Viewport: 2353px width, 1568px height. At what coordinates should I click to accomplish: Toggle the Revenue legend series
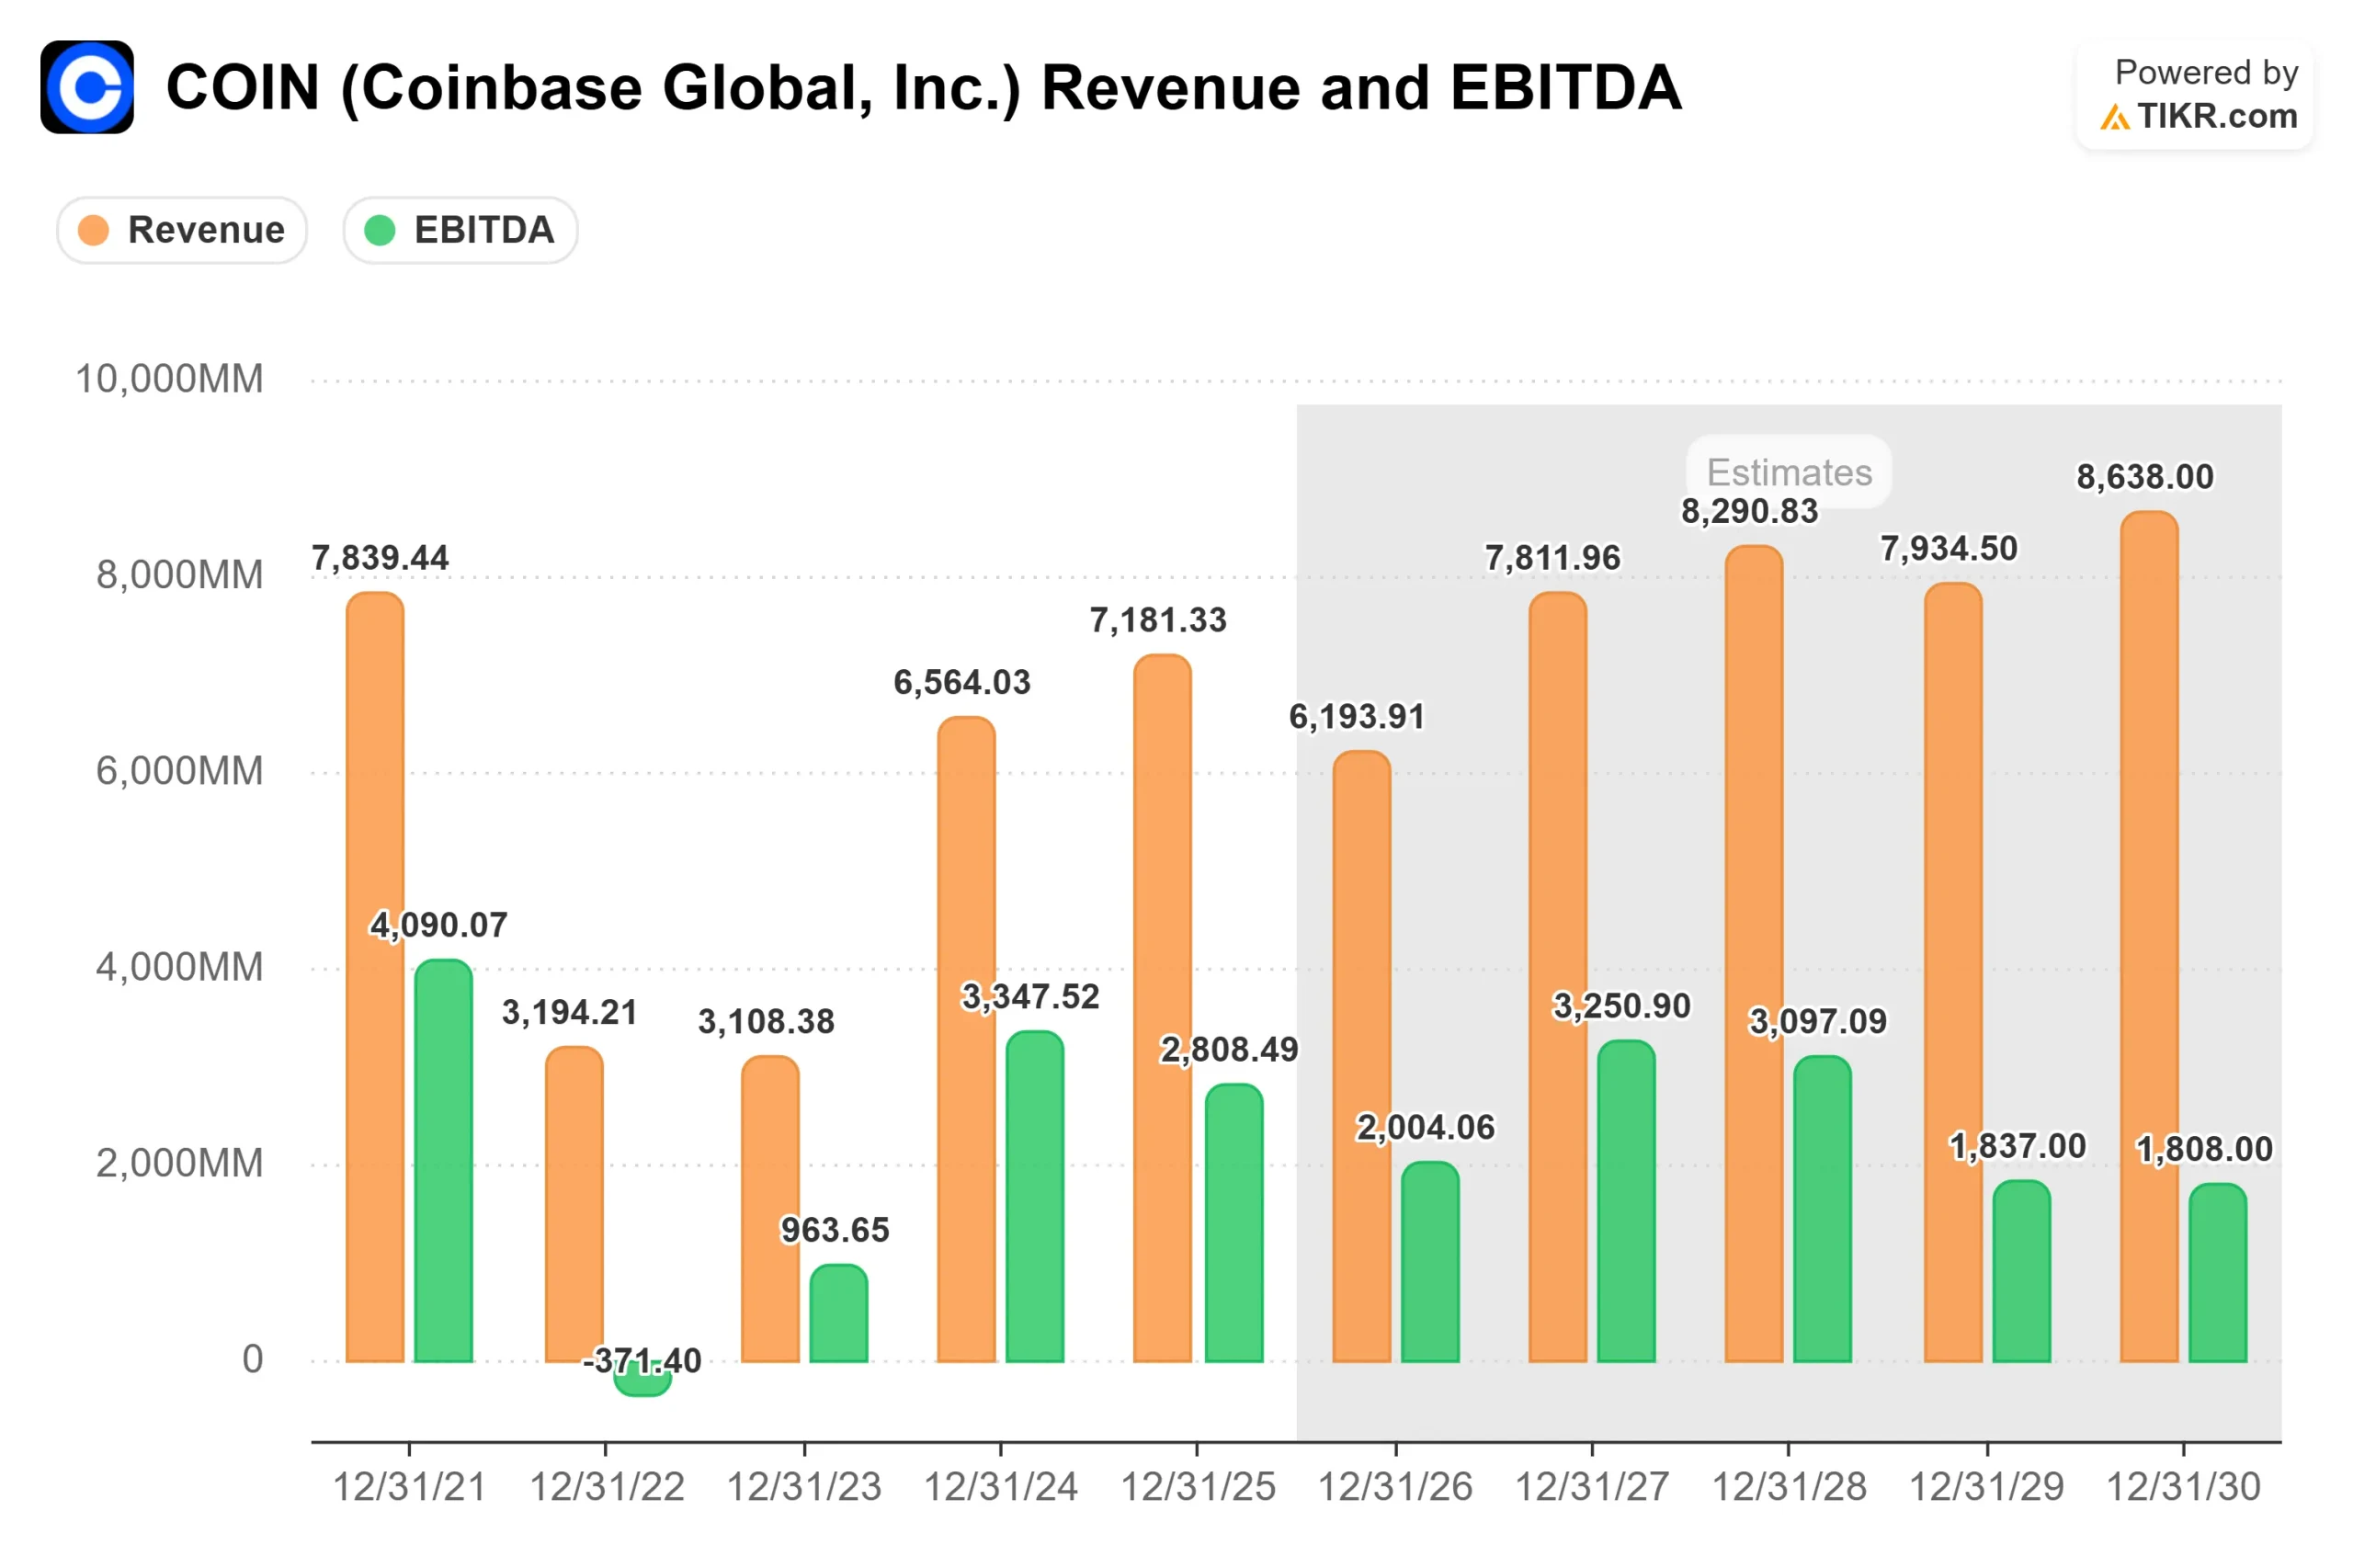pos(182,230)
